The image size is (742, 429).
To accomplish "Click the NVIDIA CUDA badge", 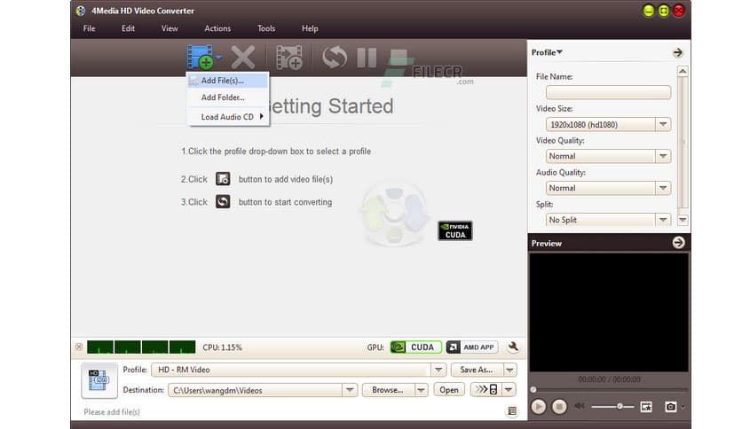I will click(x=454, y=230).
